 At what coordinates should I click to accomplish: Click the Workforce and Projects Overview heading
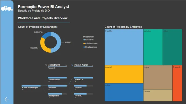point(43,18)
